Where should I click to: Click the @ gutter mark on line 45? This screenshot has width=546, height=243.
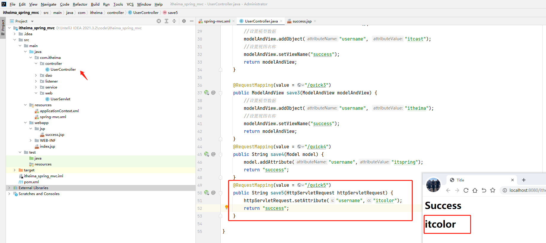[x=213, y=154]
